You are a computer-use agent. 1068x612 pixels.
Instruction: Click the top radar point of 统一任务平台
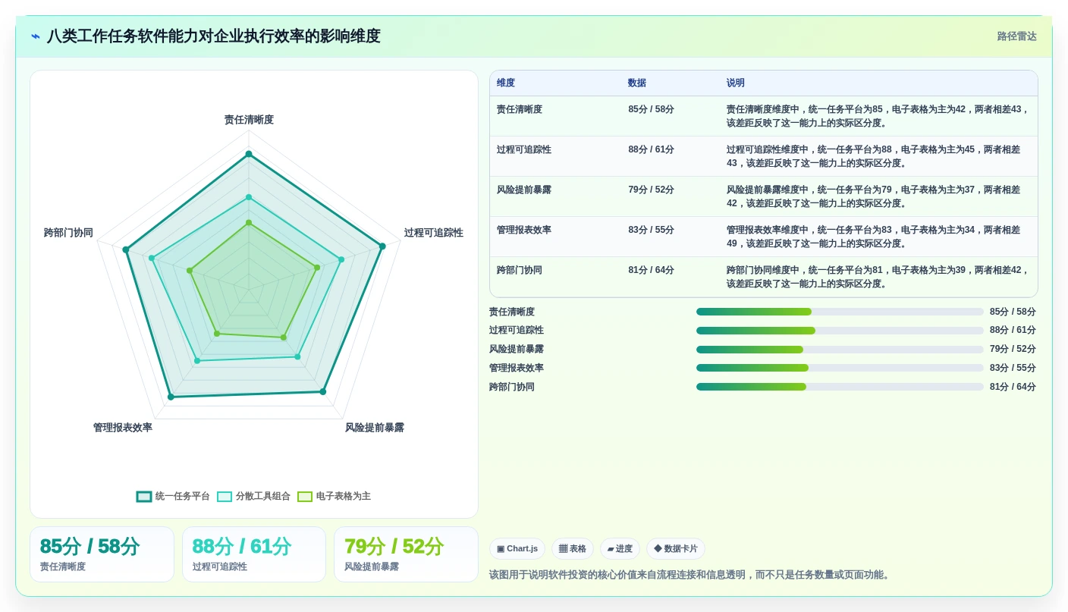[x=248, y=154]
